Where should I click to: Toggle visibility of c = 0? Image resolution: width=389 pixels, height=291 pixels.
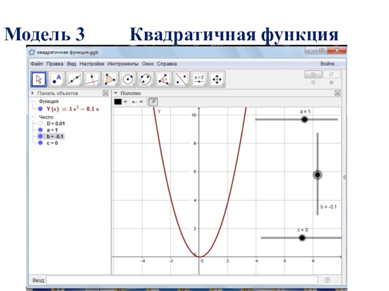click(x=40, y=143)
